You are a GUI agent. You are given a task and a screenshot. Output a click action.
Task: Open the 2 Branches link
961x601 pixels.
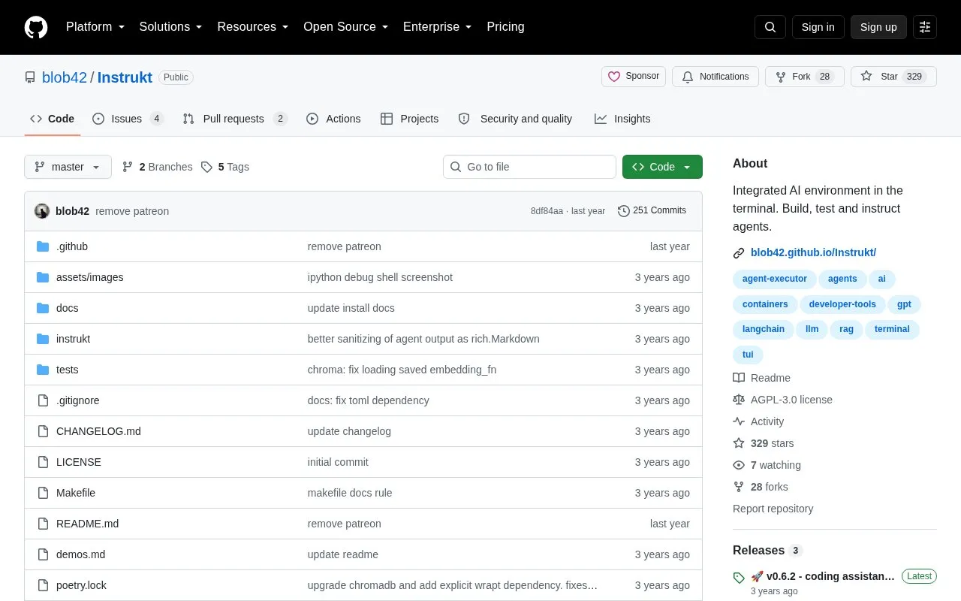(157, 167)
